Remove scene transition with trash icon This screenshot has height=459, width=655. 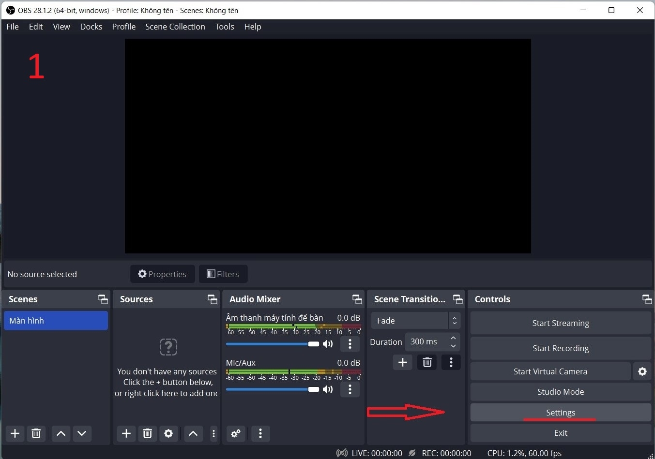click(427, 362)
